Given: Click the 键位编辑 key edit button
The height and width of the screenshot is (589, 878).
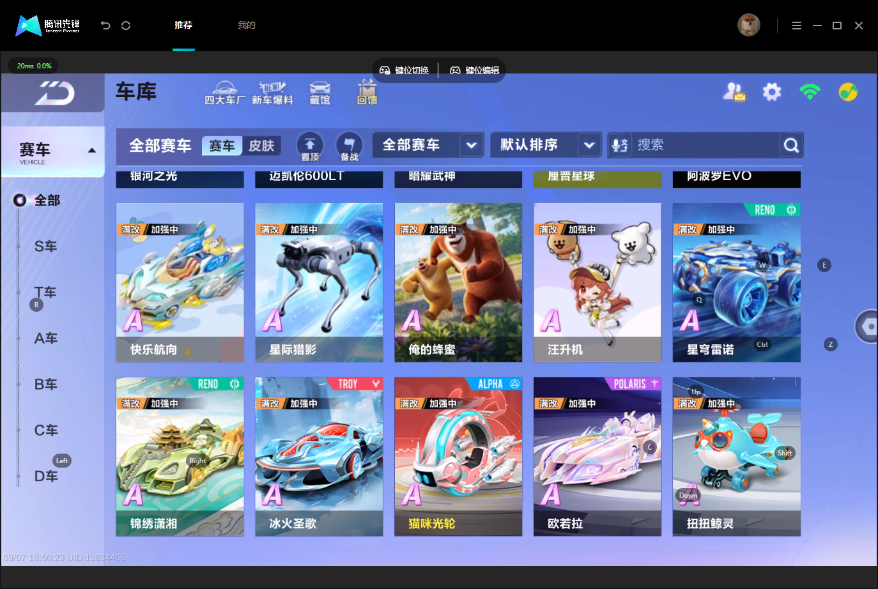Looking at the screenshot, I should [475, 70].
